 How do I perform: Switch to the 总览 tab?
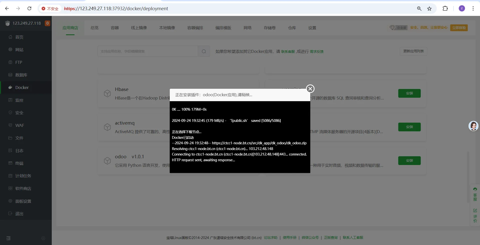[x=94, y=28]
